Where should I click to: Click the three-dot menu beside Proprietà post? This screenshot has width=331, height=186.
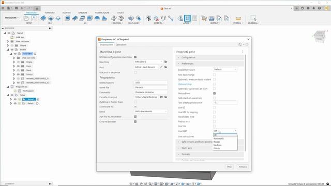(x=243, y=52)
